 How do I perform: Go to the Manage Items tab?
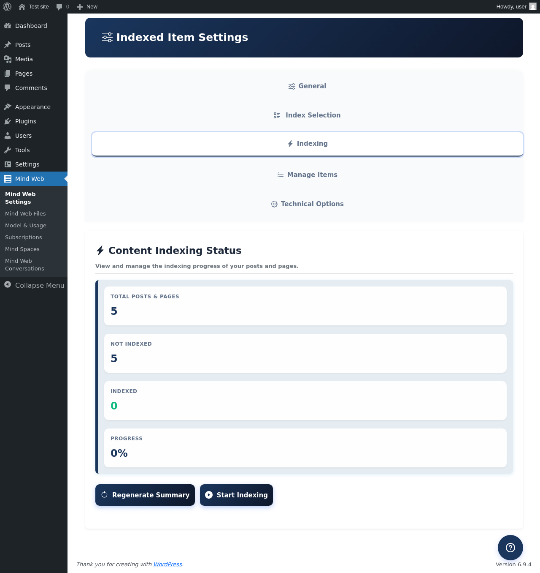coord(307,175)
